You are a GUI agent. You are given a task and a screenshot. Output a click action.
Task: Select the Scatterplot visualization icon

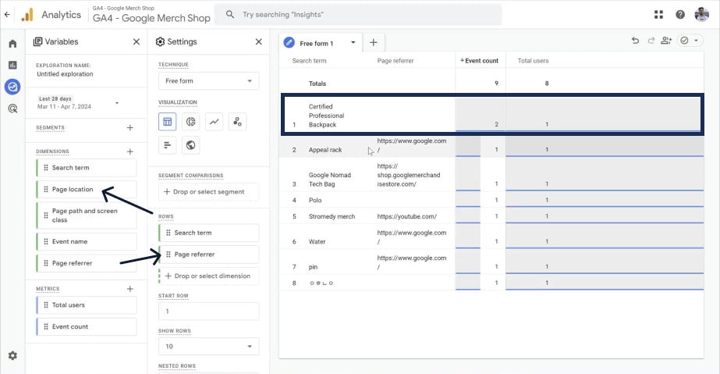(237, 122)
